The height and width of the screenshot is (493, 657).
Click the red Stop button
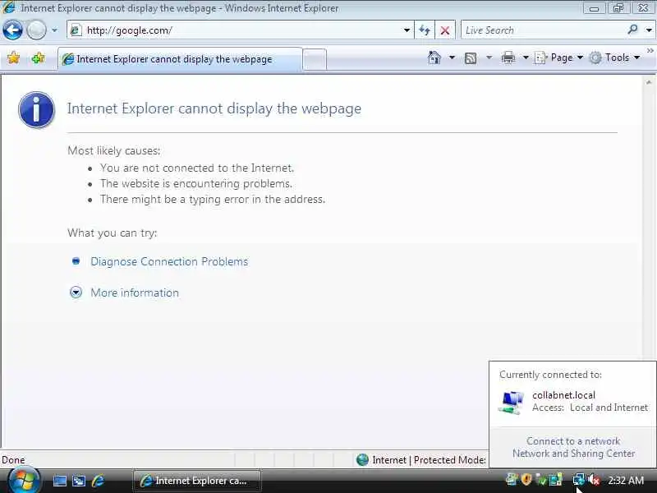tap(445, 30)
